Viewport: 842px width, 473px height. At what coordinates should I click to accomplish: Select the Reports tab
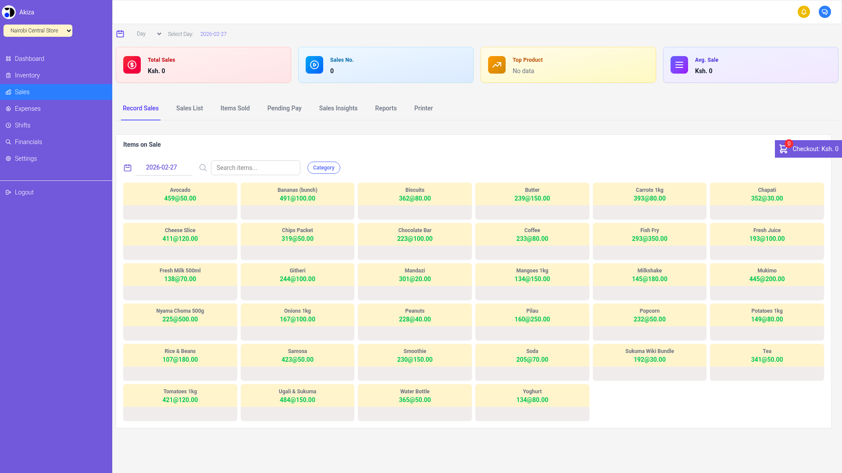[385, 108]
